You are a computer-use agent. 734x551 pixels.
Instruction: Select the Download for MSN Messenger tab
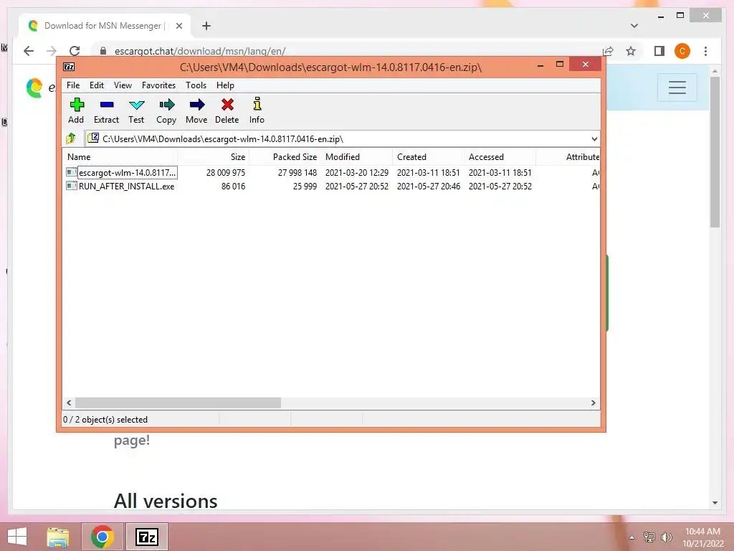point(105,26)
